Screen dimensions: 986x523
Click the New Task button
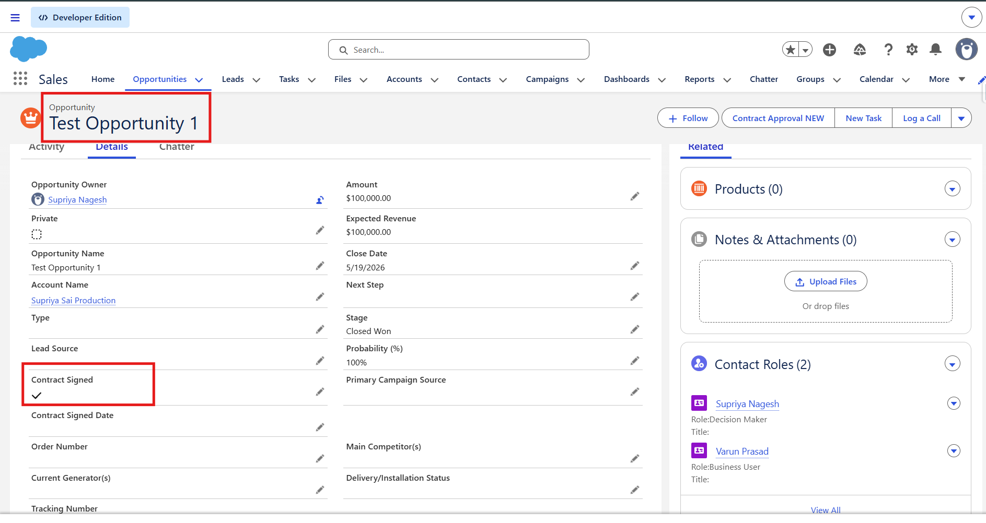click(x=863, y=118)
